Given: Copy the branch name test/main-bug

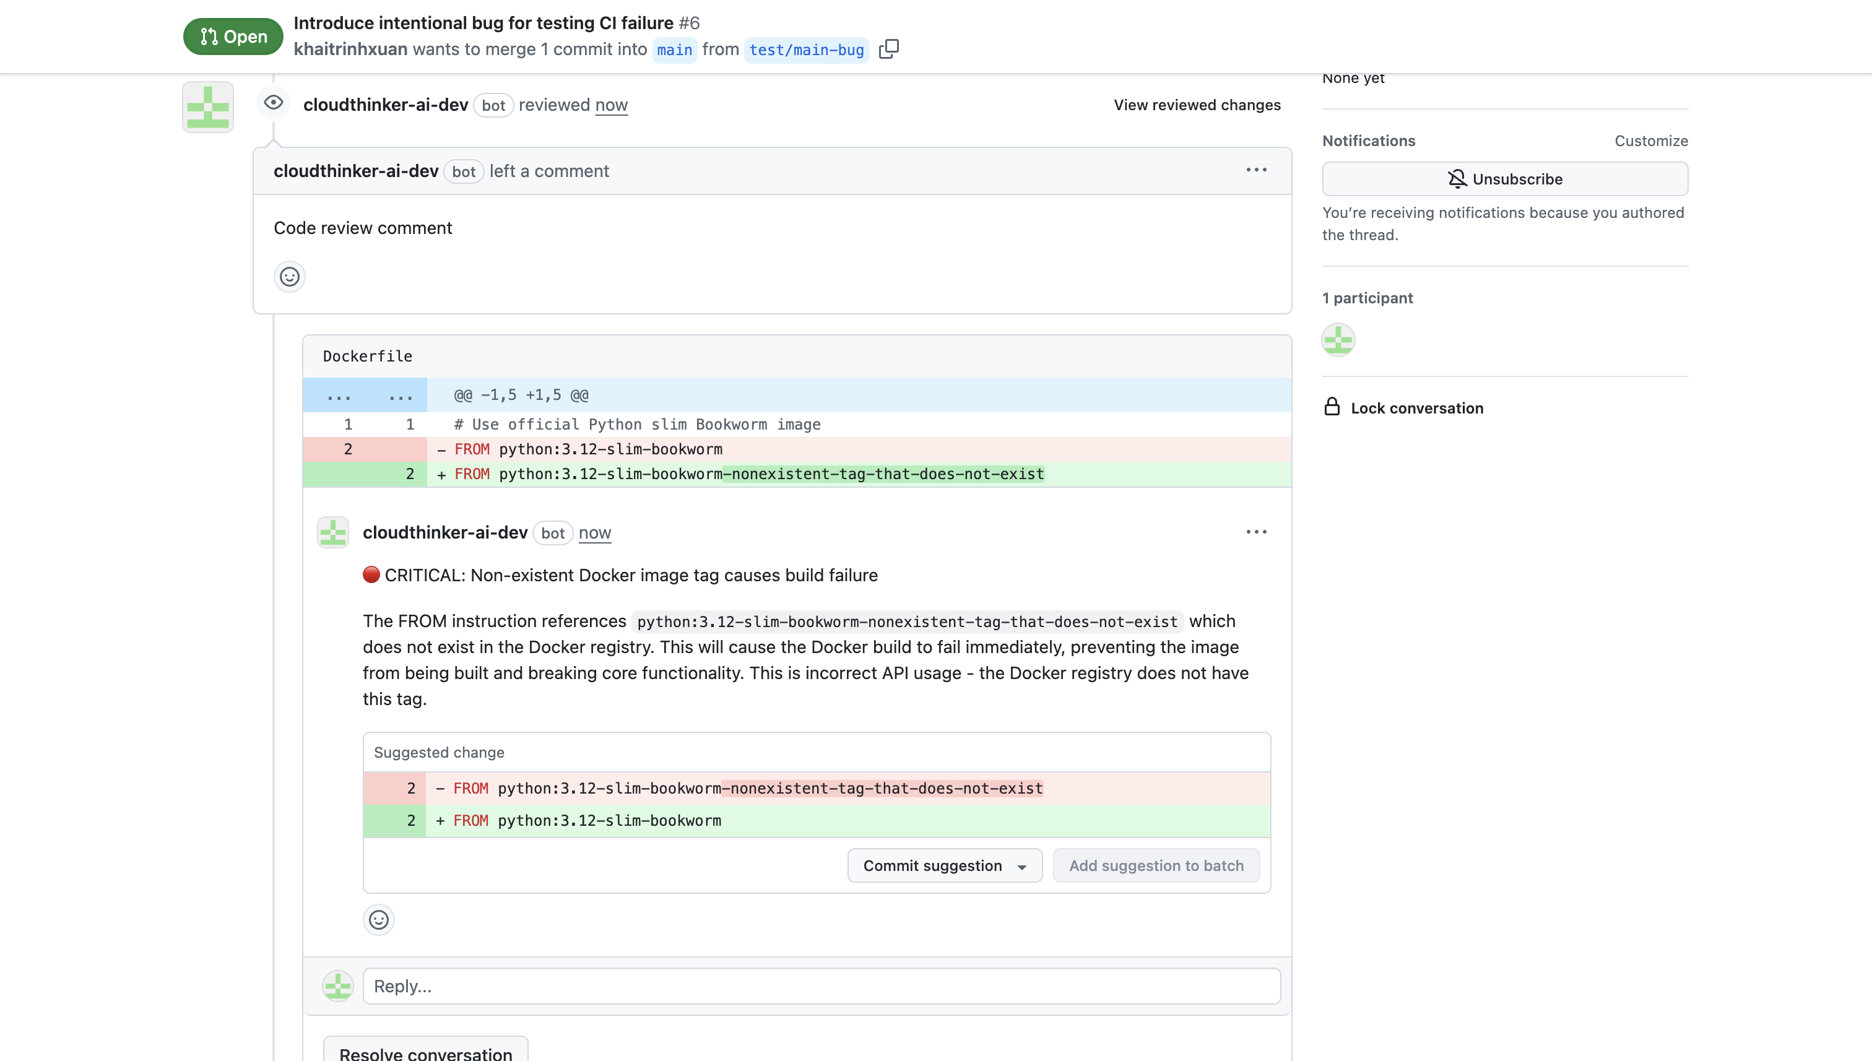Looking at the screenshot, I should point(890,48).
